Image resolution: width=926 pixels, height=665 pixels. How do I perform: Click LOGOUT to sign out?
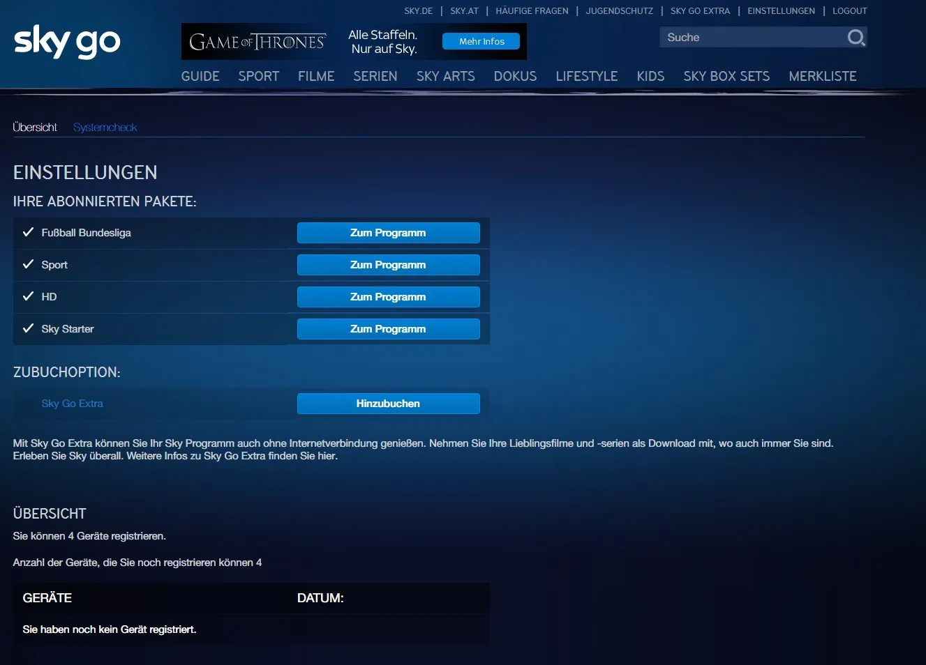pos(850,11)
